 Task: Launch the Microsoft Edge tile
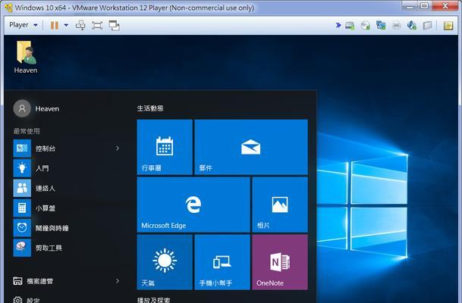tap(193, 205)
